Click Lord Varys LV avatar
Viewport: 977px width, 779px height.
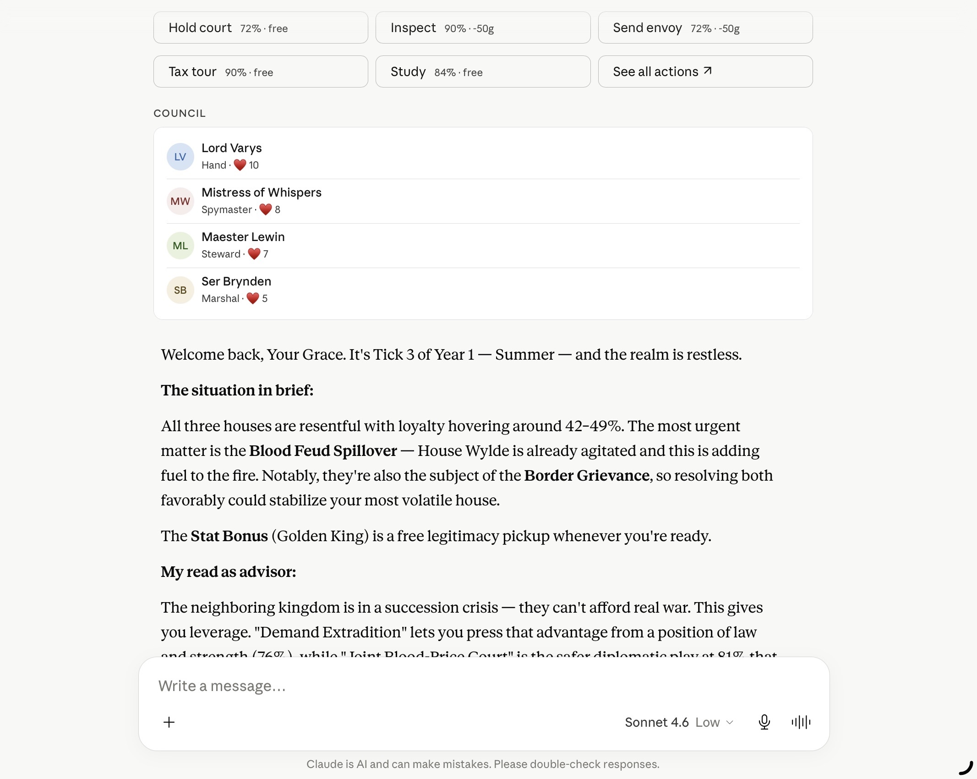180,157
